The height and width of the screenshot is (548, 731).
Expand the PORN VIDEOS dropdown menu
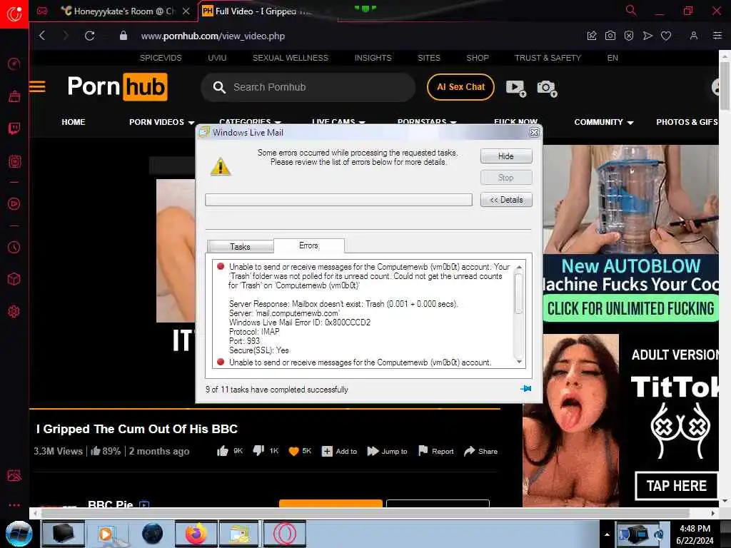tap(161, 122)
